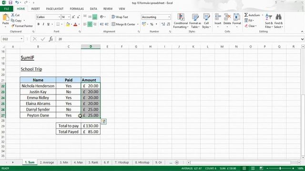Increase decimal places
Screen dimensions: 305x171
point(163,24)
